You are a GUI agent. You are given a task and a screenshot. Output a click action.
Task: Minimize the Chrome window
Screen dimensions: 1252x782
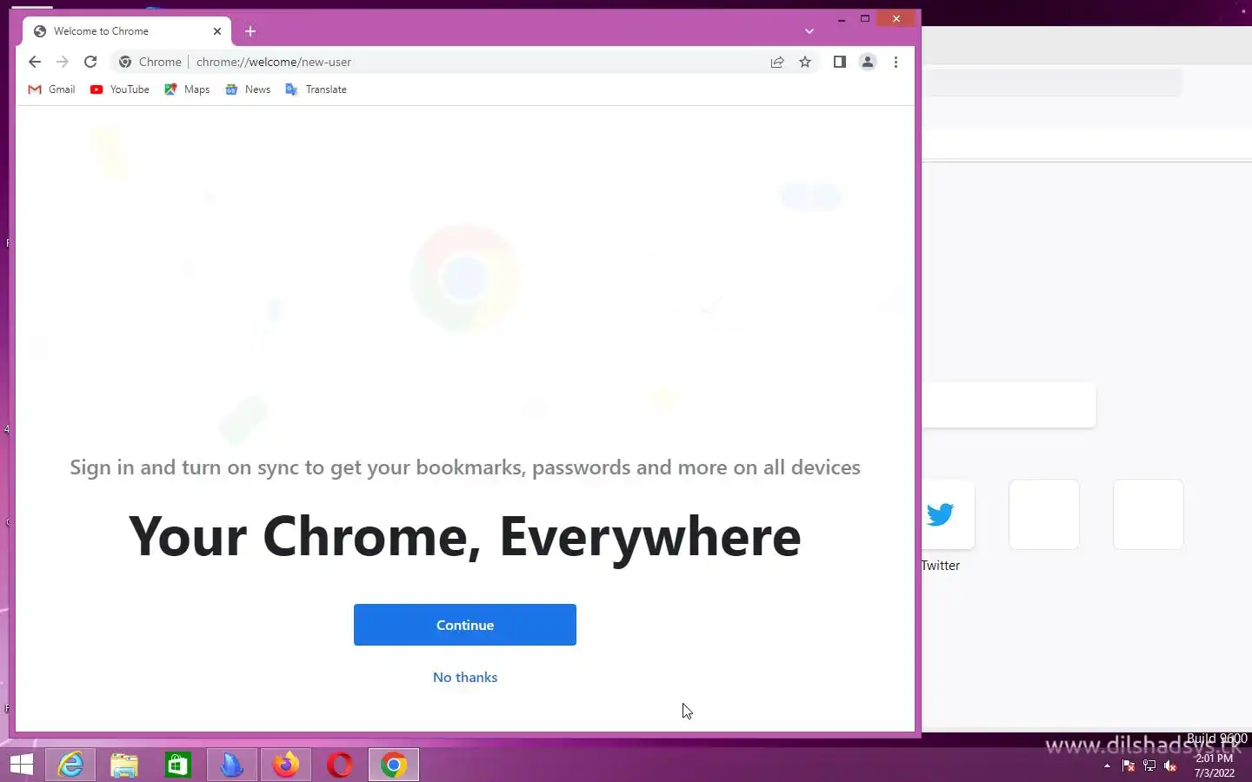point(842,19)
